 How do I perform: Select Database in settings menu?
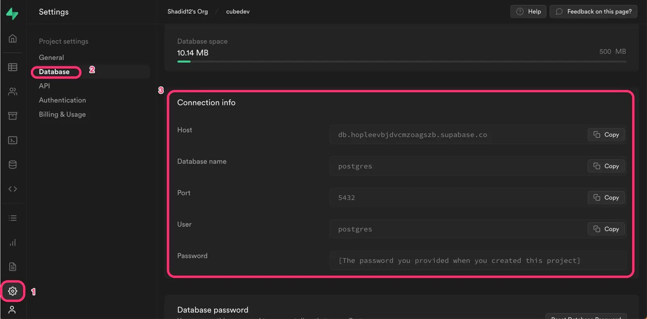click(x=54, y=72)
